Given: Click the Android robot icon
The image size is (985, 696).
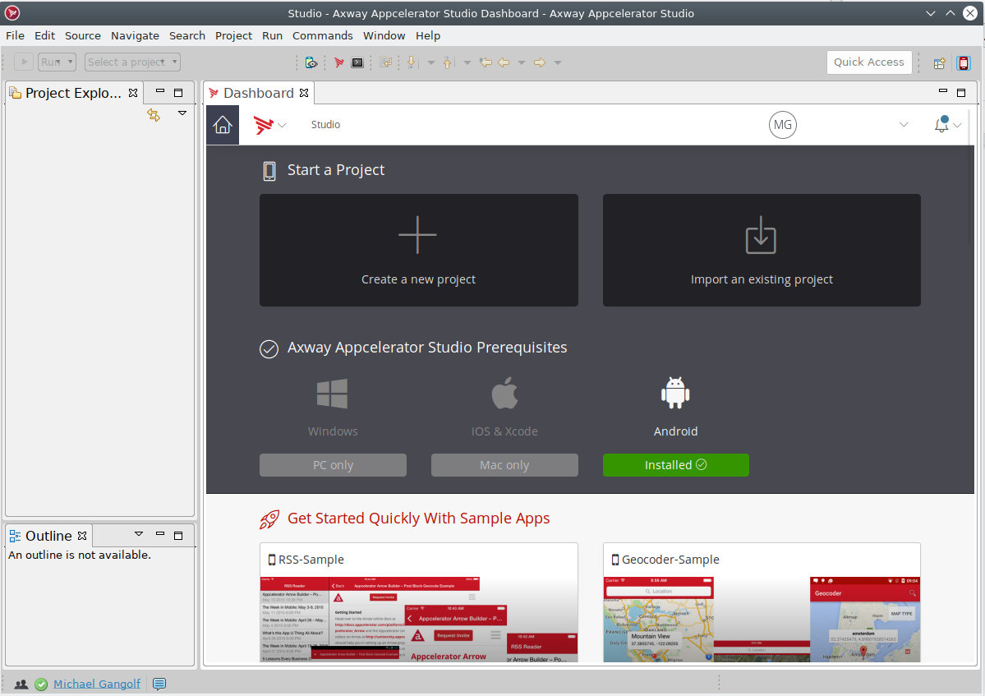Looking at the screenshot, I should coord(675,393).
